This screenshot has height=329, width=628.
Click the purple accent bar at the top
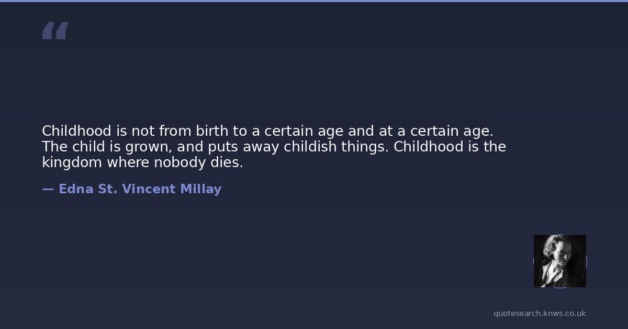[x=314, y=1]
